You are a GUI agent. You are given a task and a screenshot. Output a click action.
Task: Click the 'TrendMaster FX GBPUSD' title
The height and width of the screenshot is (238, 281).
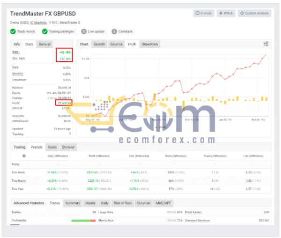pyautogui.click(x=43, y=14)
